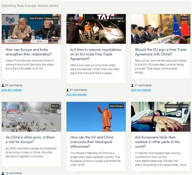Open the sleeping worker at desk photo
Viewport: 192px width, 175px height.
pyautogui.click(x=161, y=117)
